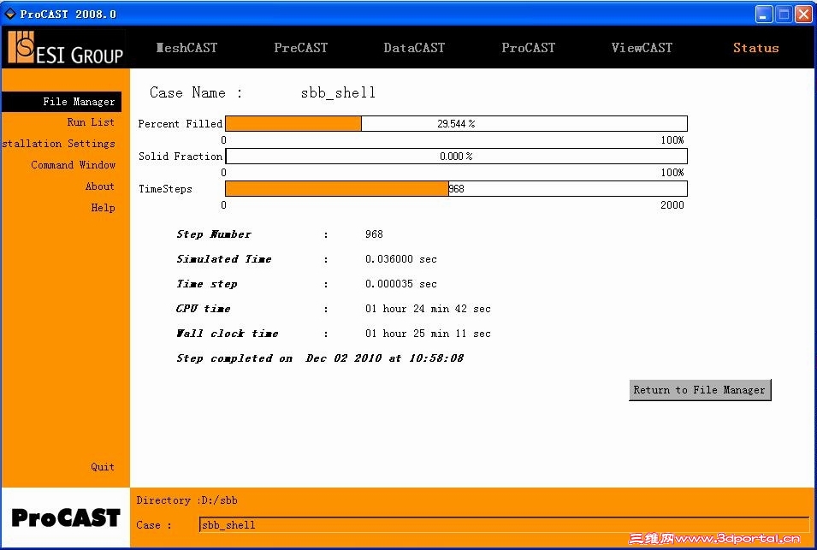Click Simulated Time value 0.036000 sec
This screenshot has height=550, width=817.
[400, 259]
